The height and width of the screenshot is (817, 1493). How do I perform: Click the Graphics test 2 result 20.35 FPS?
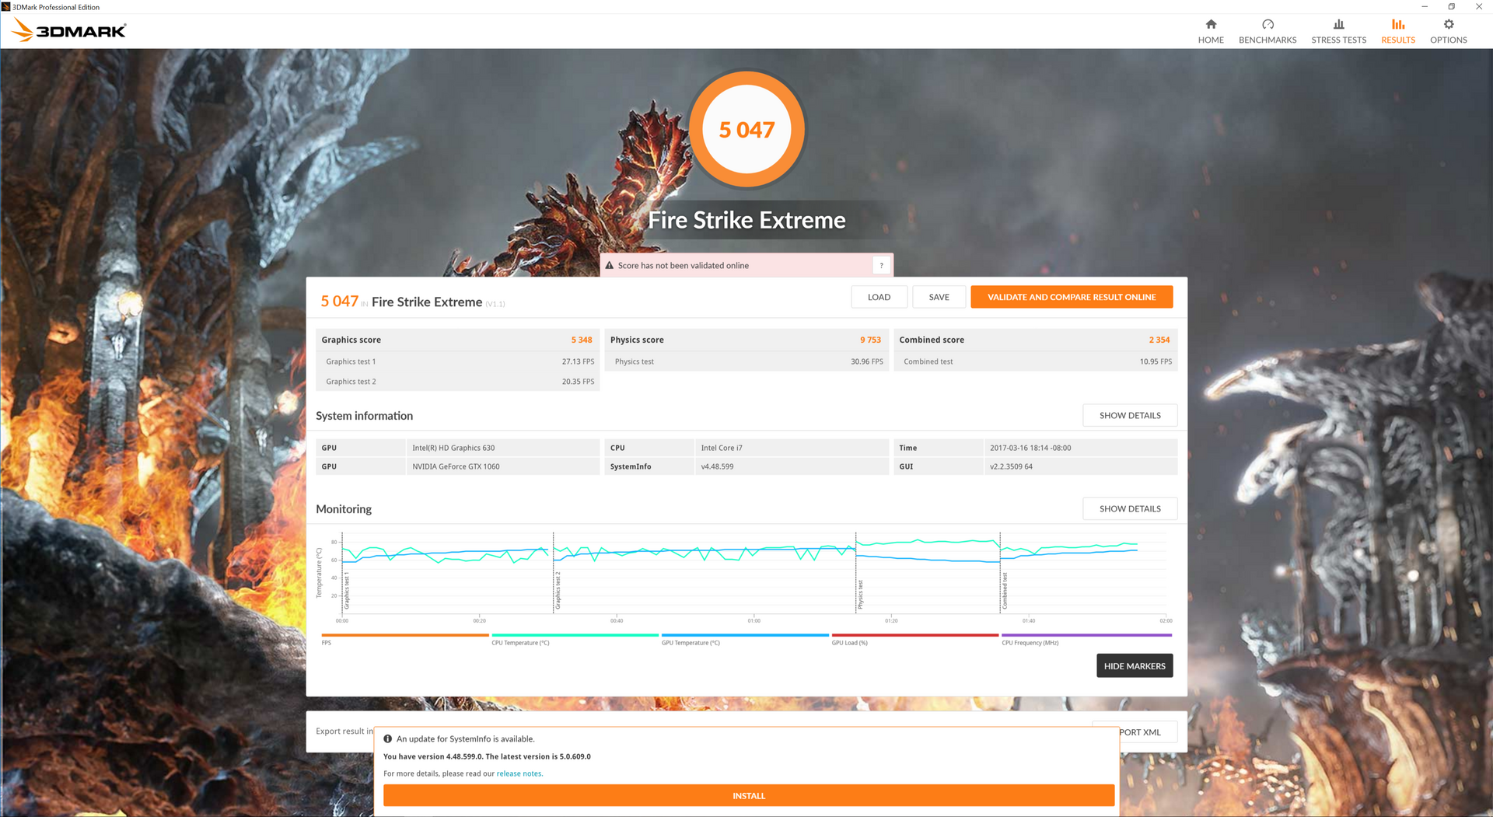coord(578,382)
